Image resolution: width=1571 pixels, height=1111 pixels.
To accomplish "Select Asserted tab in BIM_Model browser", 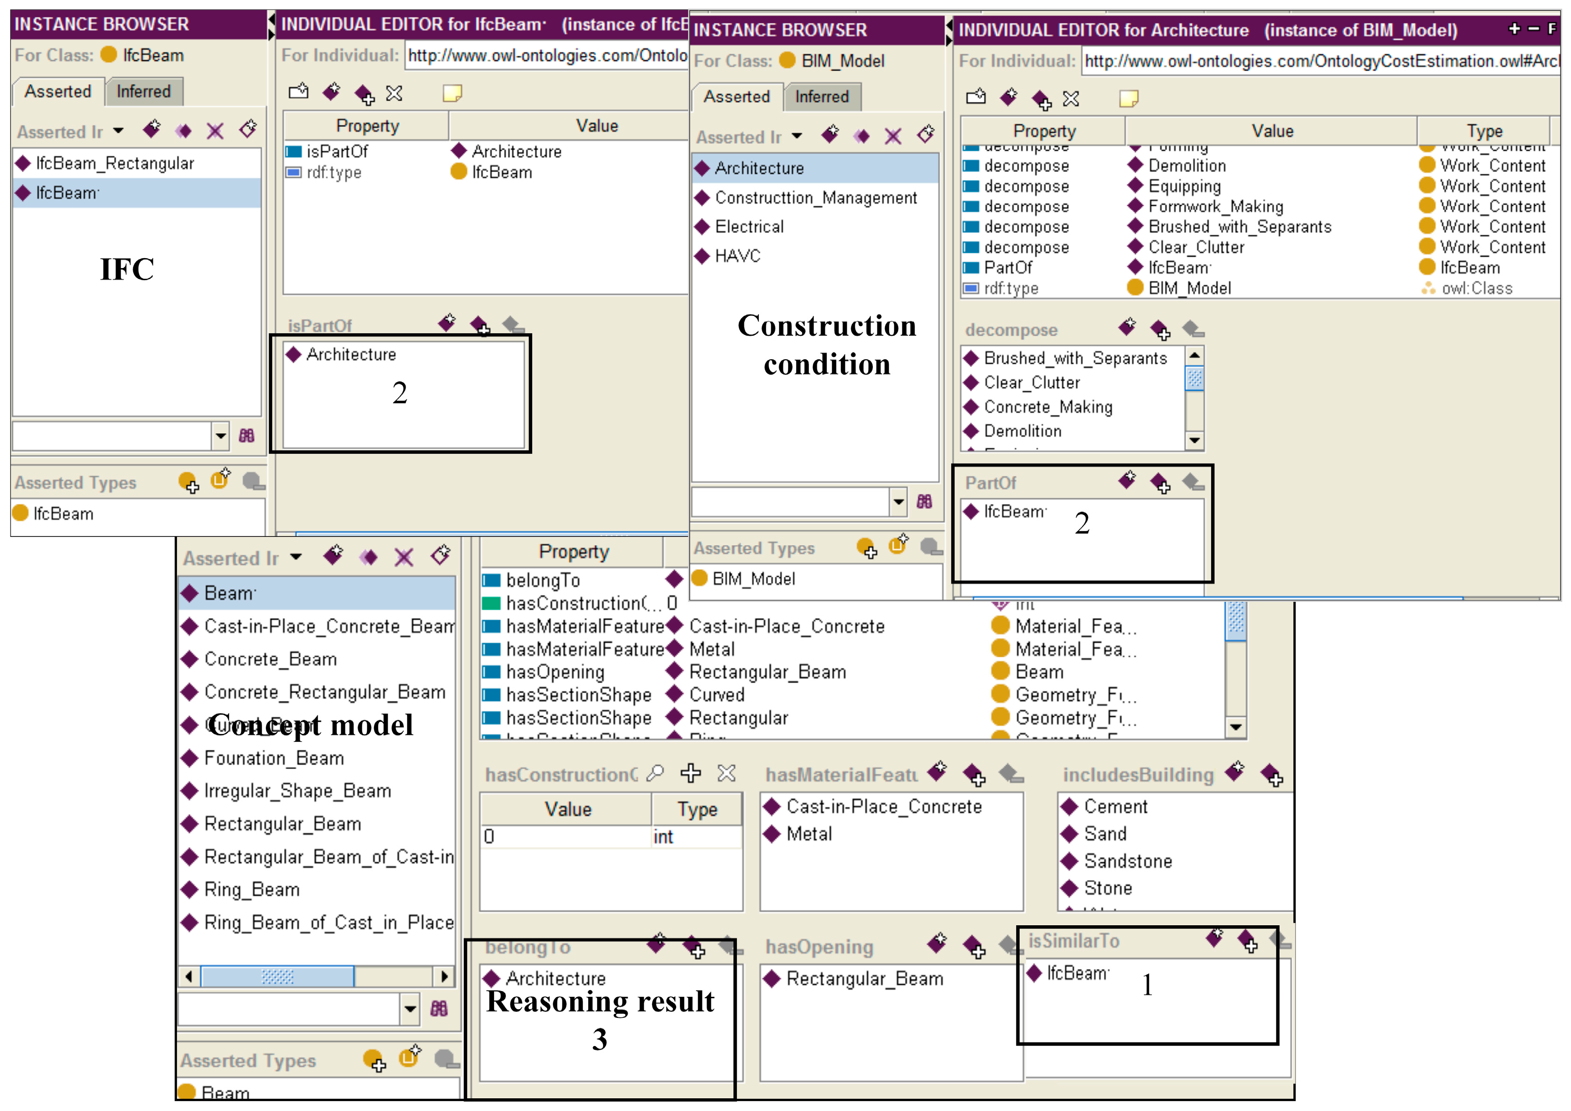I will point(736,96).
